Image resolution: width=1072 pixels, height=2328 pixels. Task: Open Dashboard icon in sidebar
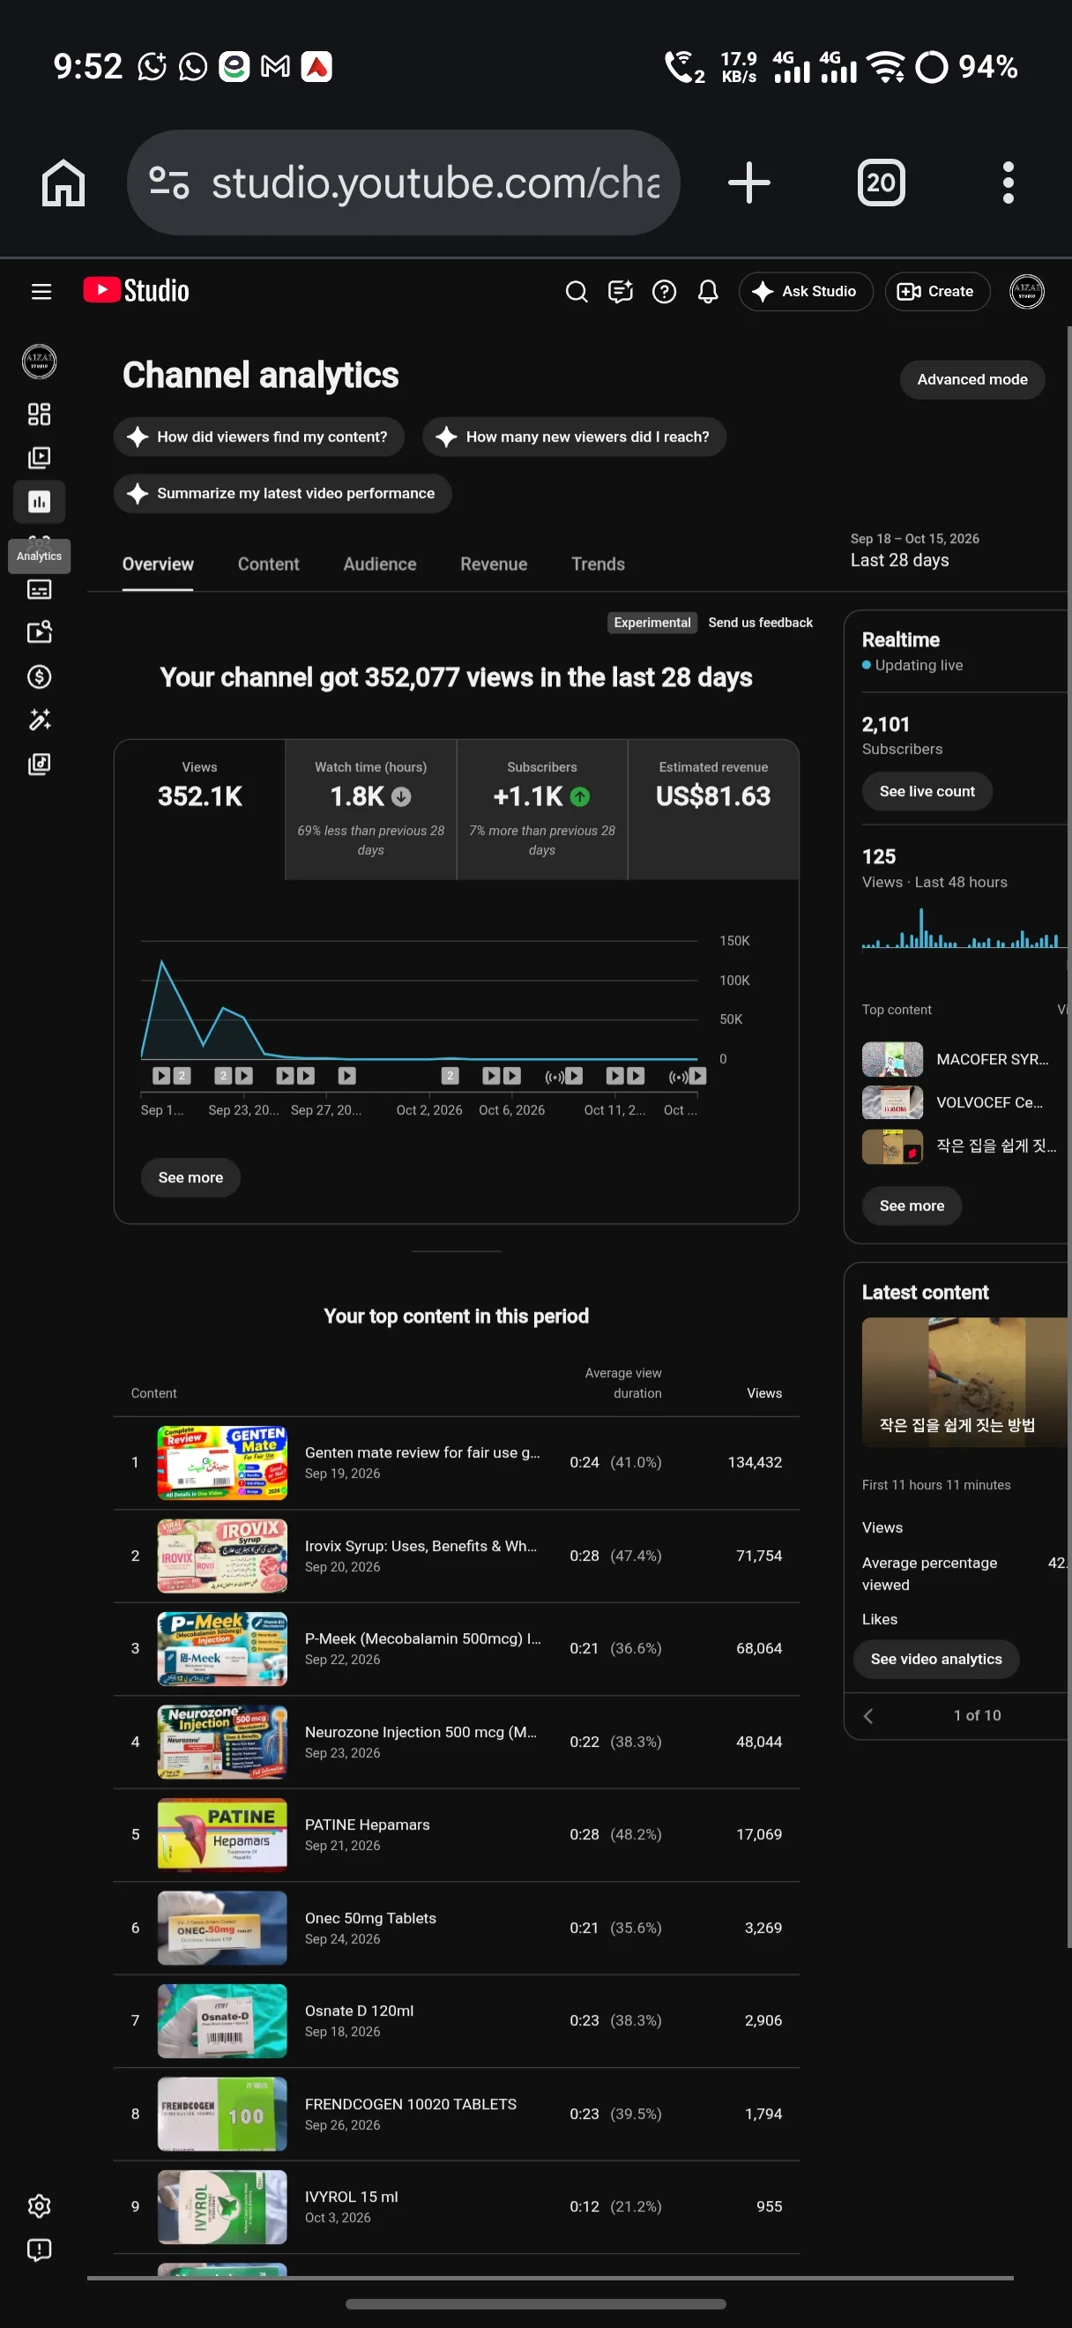(x=40, y=414)
